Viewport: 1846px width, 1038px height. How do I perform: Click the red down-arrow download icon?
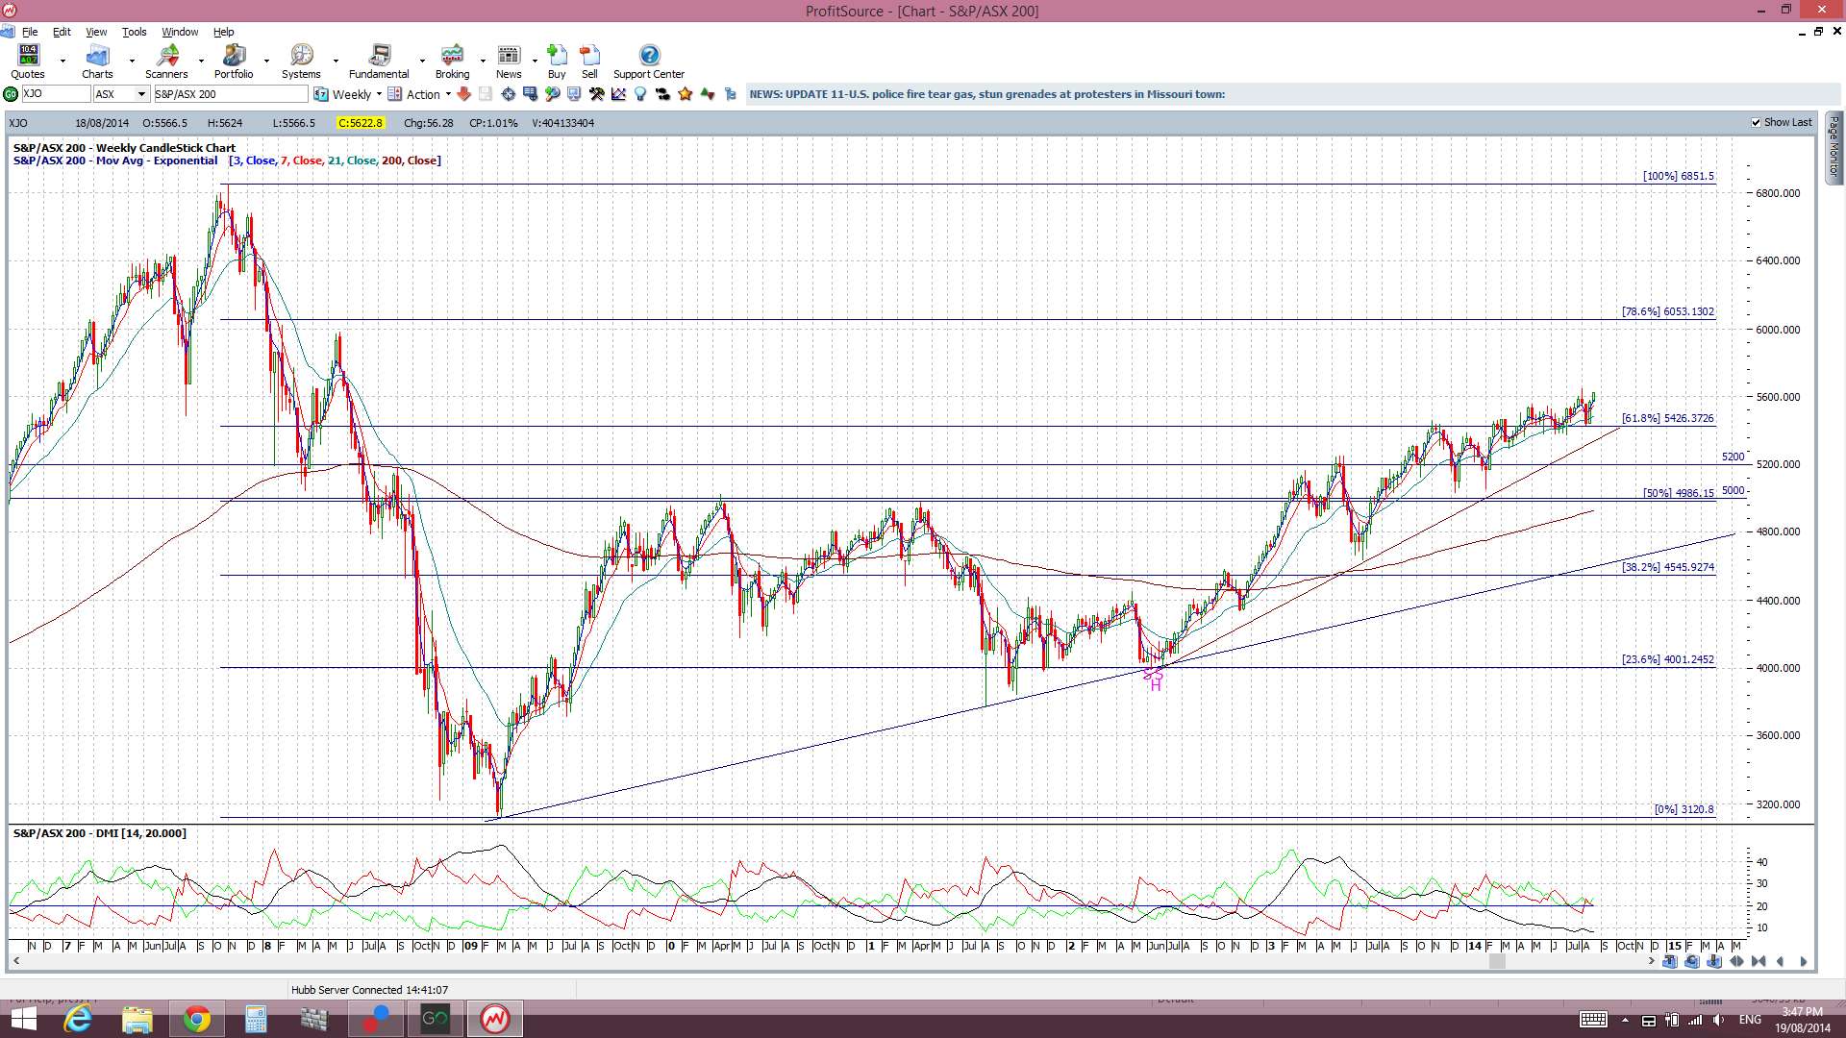(463, 94)
